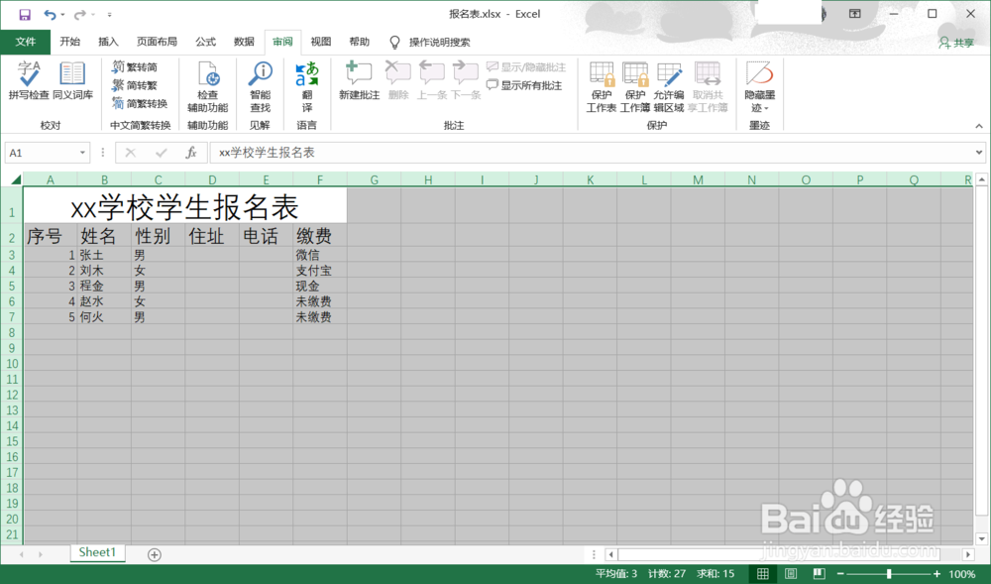991x584 pixels.
Task: Collapse the ribbon with the chevron
Action: pos(978,126)
